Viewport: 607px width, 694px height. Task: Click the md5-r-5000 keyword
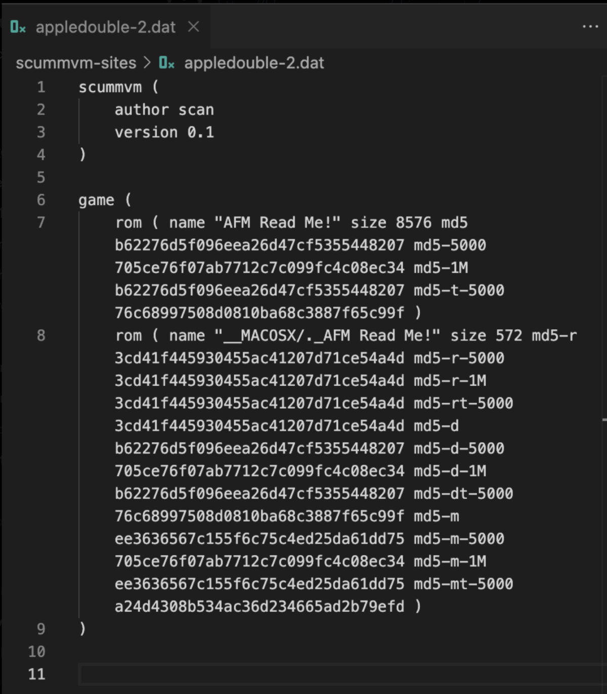click(459, 358)
